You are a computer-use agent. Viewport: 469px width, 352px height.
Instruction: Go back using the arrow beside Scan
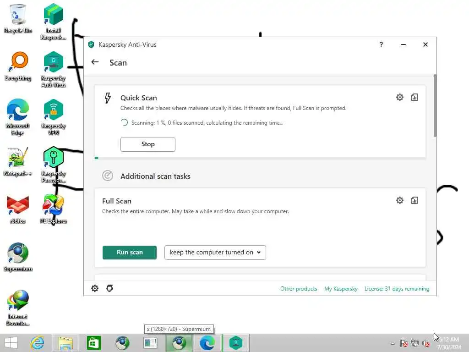point(95,62)
